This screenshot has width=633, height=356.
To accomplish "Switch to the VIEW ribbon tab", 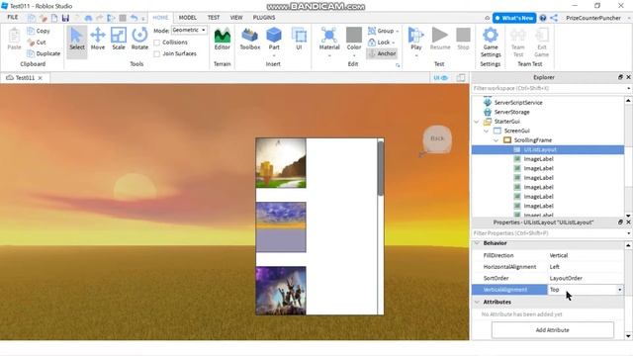I will pos(236,18).
